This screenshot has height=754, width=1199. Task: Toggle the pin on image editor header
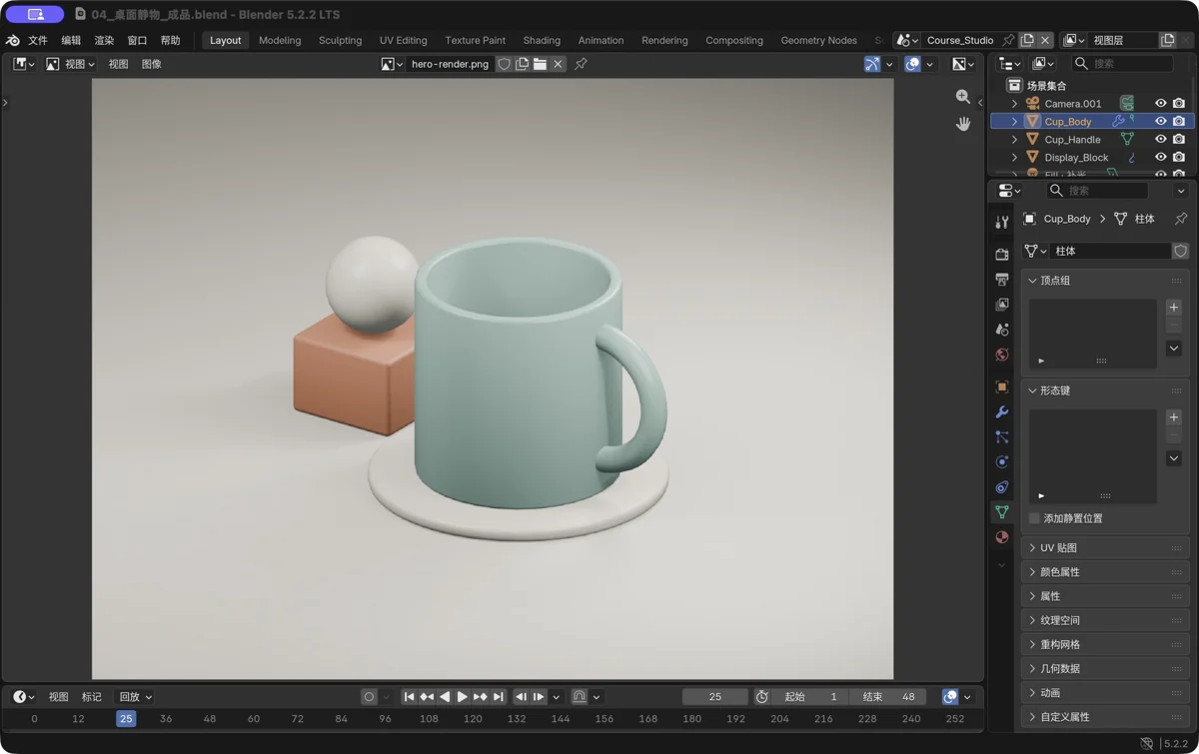coord(581,64)
